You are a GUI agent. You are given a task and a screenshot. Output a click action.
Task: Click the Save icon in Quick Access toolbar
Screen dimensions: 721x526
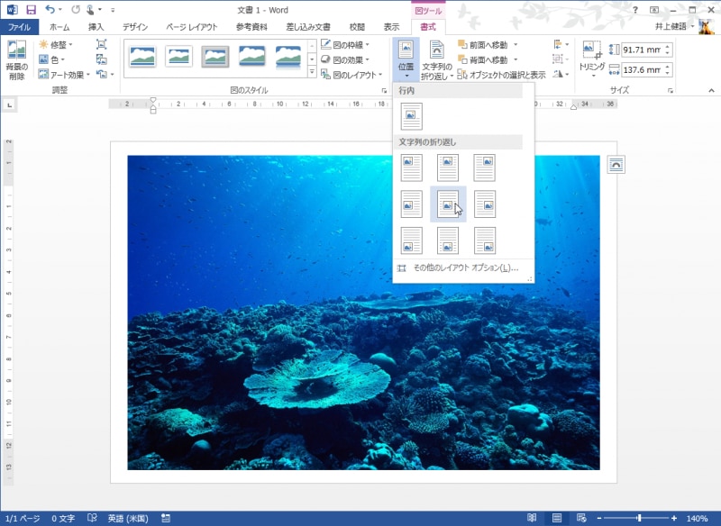[31, 9]
